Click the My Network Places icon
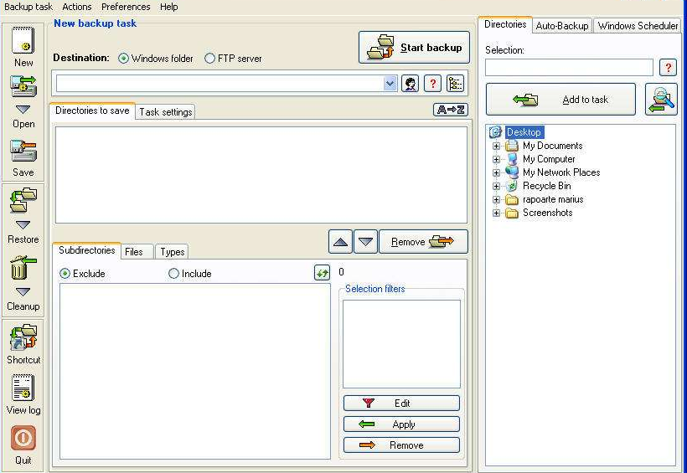687x473 pixels. click(x=512, y=172)
